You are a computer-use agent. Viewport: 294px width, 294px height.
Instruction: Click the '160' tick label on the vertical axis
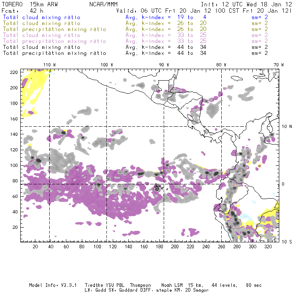tap(14, 119)
